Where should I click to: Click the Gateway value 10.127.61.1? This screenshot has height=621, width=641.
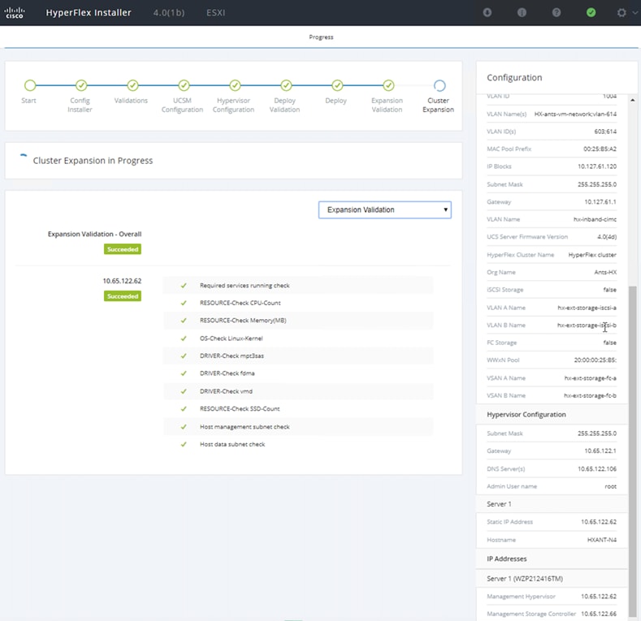click(600, 202)
